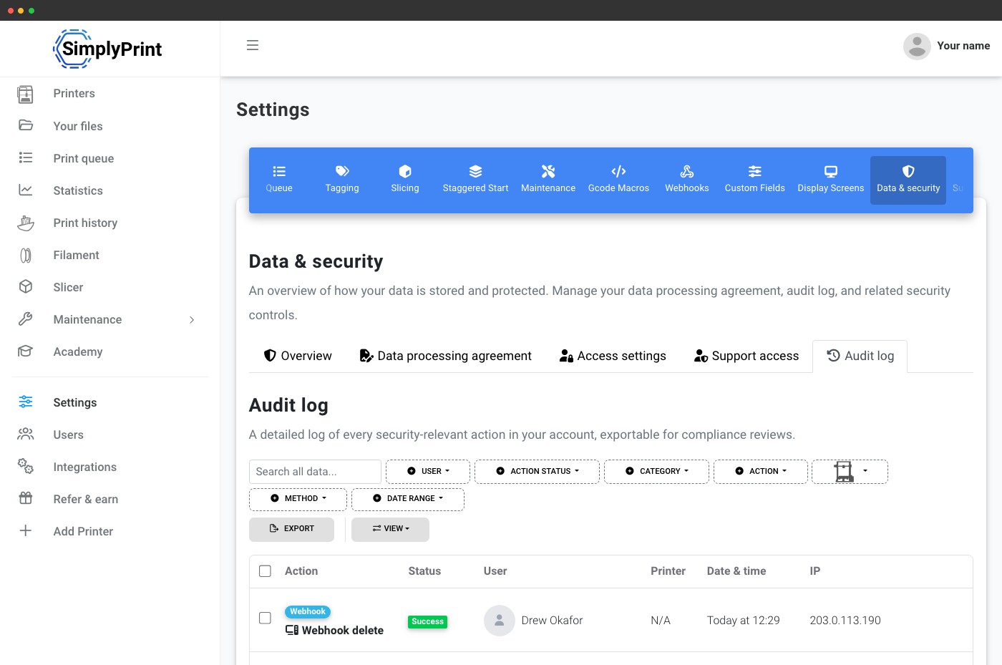Tick the Webhook delete row checkbox
The height and width of the screenshot is (665, 1002).
(265, 618)
